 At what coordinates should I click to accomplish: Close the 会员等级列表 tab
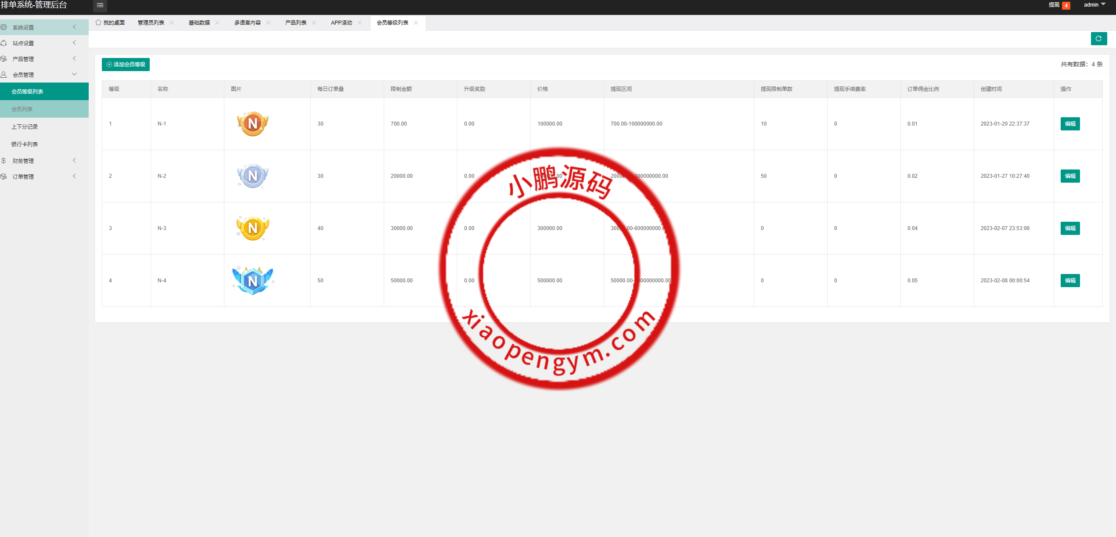pos(416,23)
